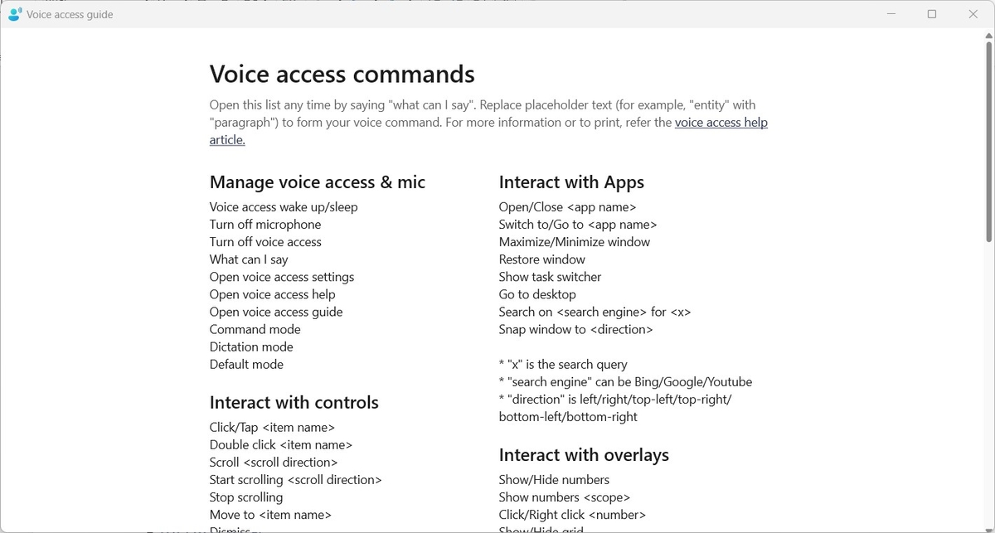Click the 'Voice access commands' page title
The height and width of the screenshot is (533, 995).
tap(342, 74)
